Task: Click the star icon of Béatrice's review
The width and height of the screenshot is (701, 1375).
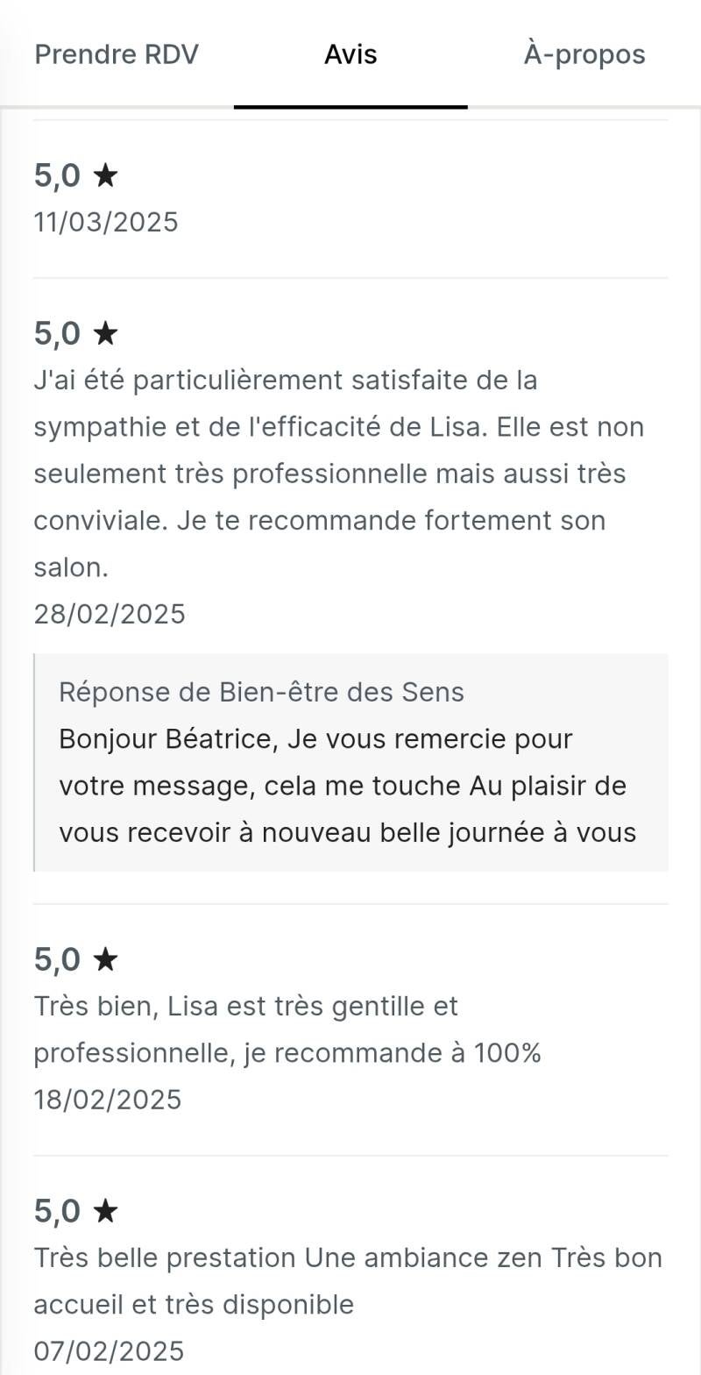Action: 105,333
